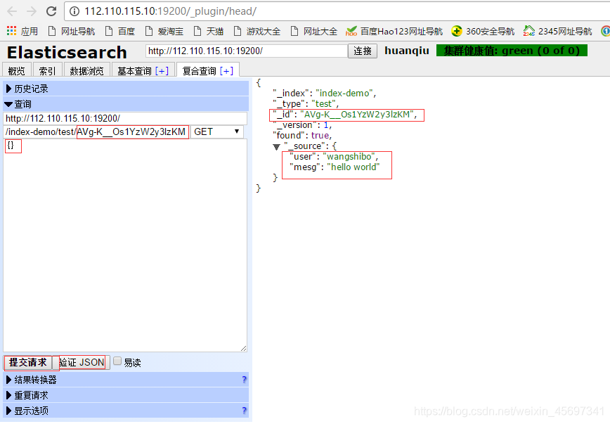Open 百度Hao123网址导航 bookmark icon
Viewport: 610px width, 424px height.
tap(351, 31)
